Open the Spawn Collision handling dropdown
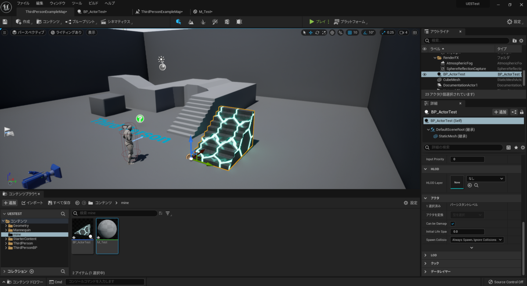527x286 pixels. (x=477, y=240)
